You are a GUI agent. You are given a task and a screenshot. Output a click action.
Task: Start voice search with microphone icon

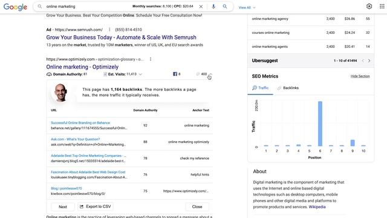coord(213,7)
